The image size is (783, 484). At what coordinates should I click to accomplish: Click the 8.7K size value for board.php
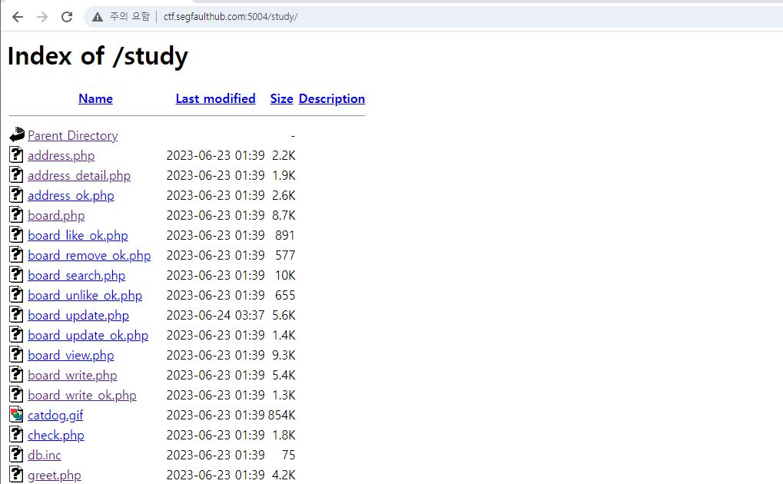(x=284, y=215)
